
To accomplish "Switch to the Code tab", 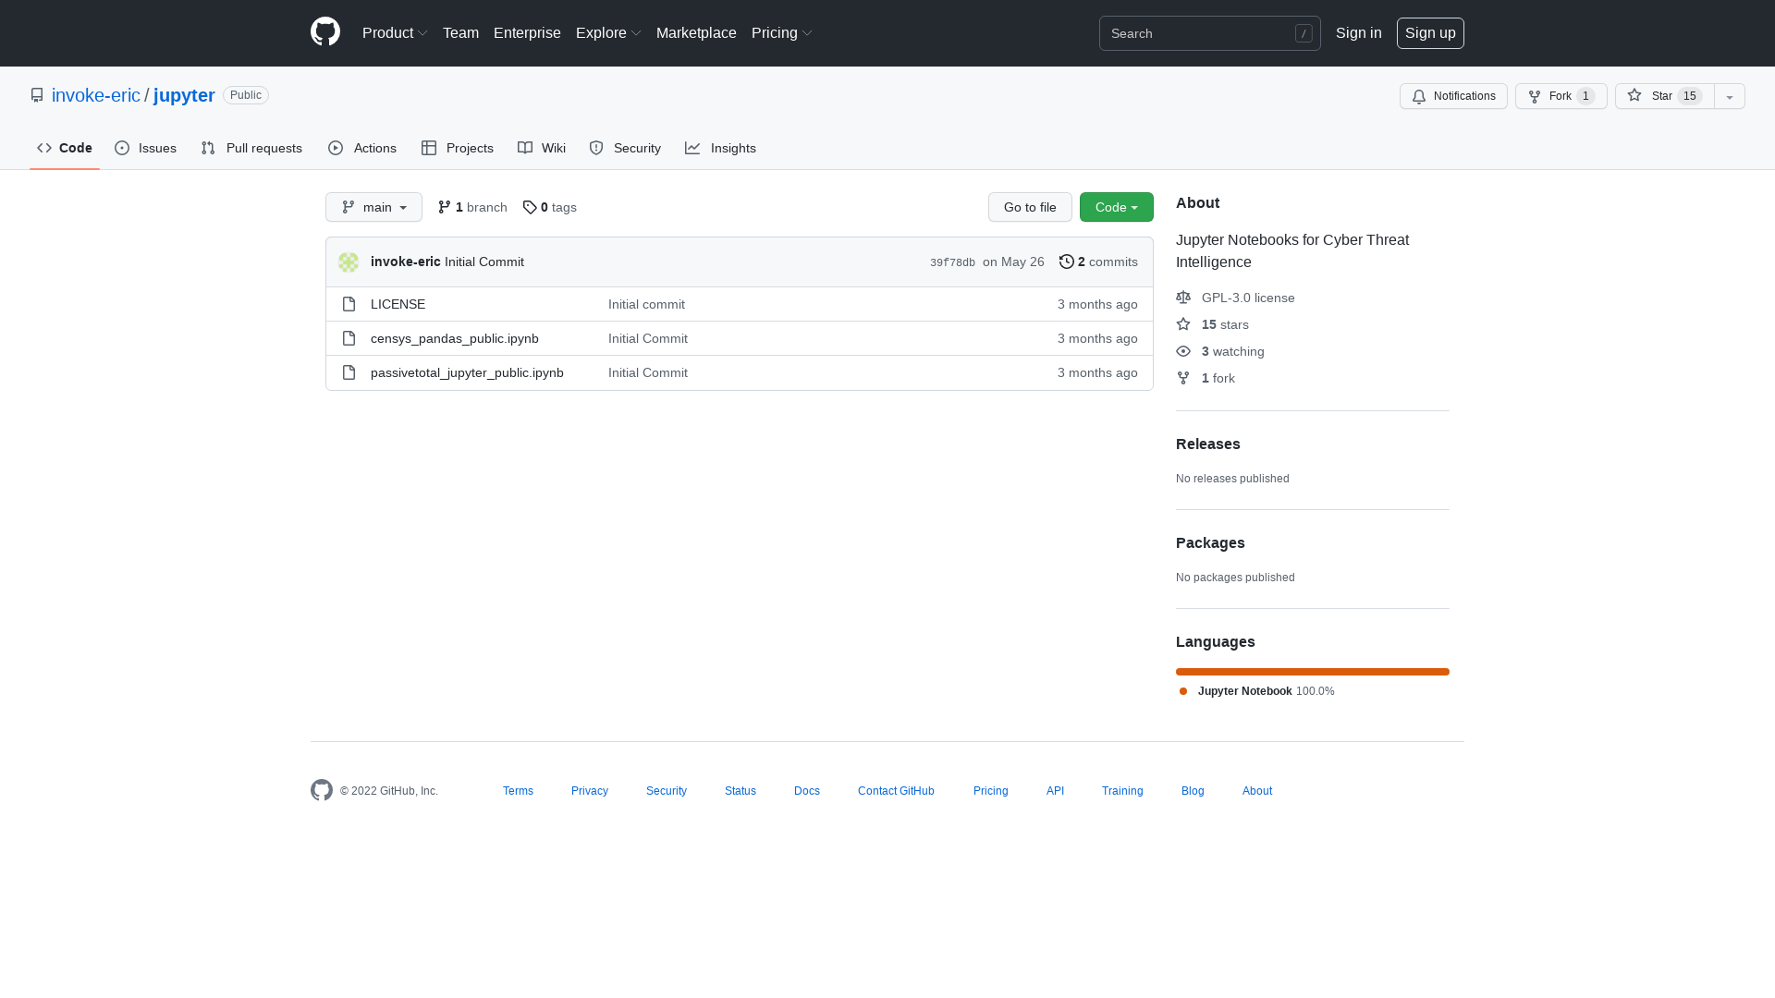I will click(65, 148).
